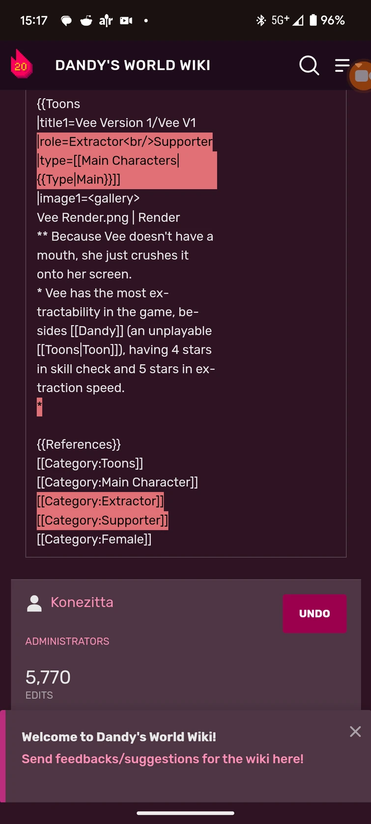Open the feedbacks/suggestions link
371x824 pixels.
163,759
